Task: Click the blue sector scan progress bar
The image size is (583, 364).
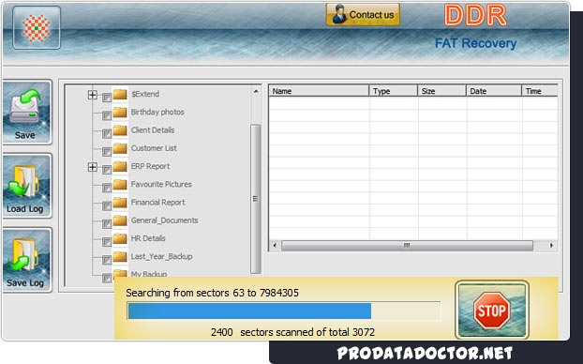Action: [x=284, y=311]
